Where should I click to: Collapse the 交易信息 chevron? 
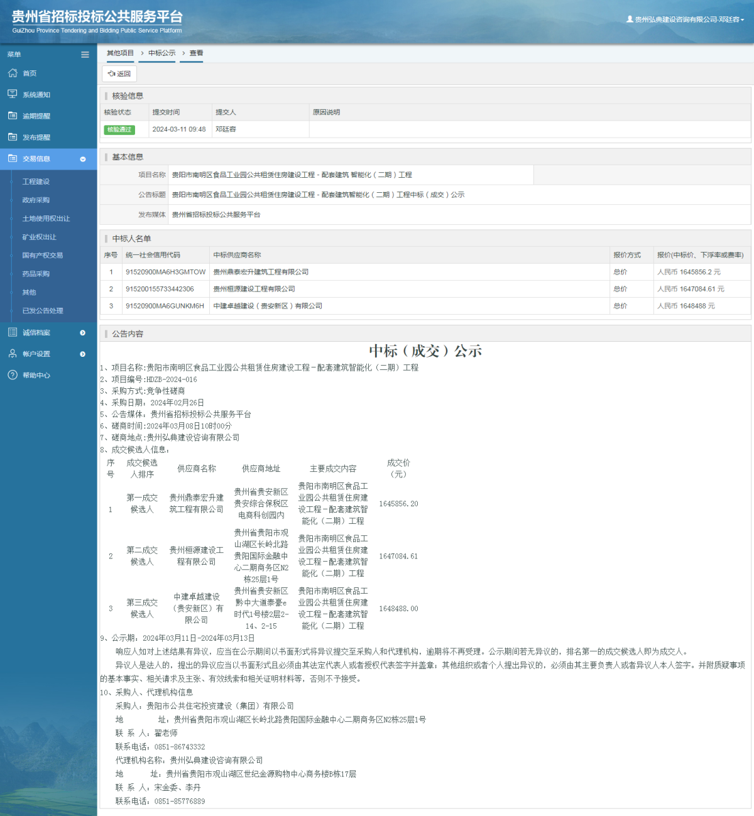83,159
